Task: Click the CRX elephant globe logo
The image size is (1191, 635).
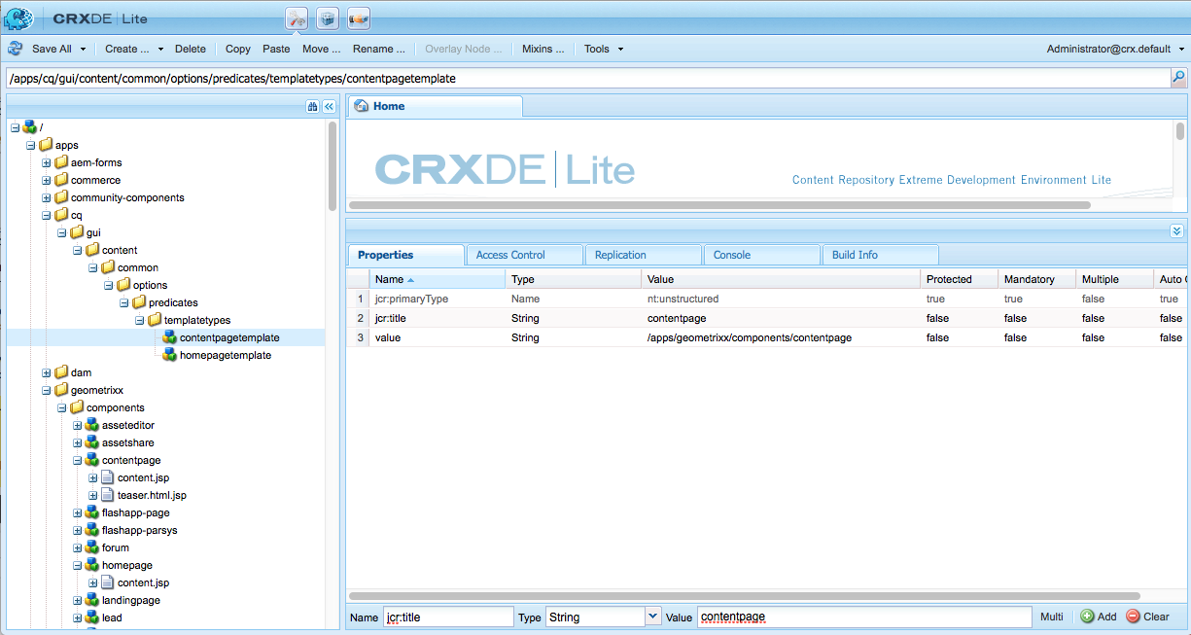Action: [x=18, y=18]
